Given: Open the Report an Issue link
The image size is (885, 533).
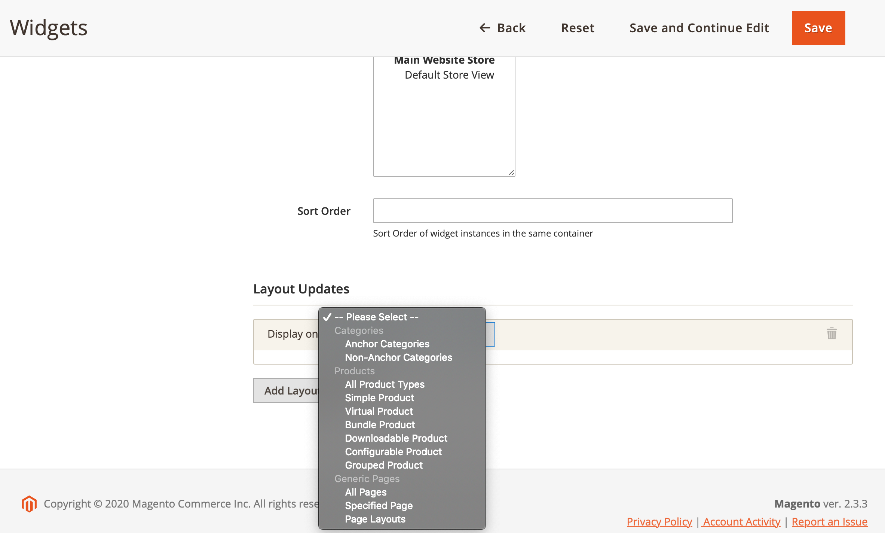Looking at the screenshot, I should click(829, 522).
